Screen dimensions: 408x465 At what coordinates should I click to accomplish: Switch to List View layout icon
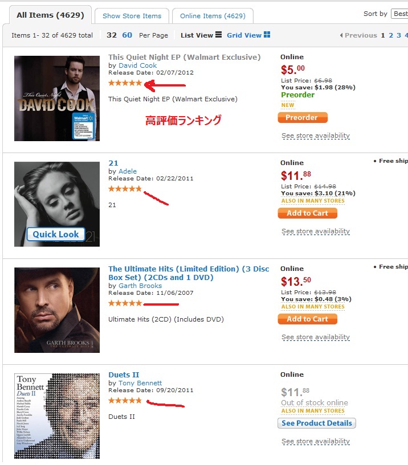[218, 35]
